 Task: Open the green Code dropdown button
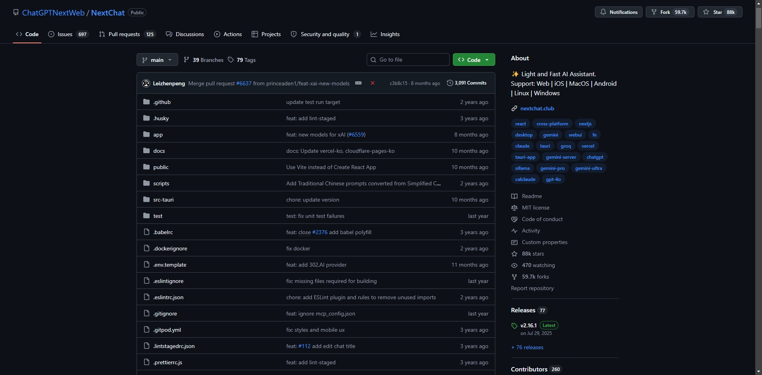474,60
